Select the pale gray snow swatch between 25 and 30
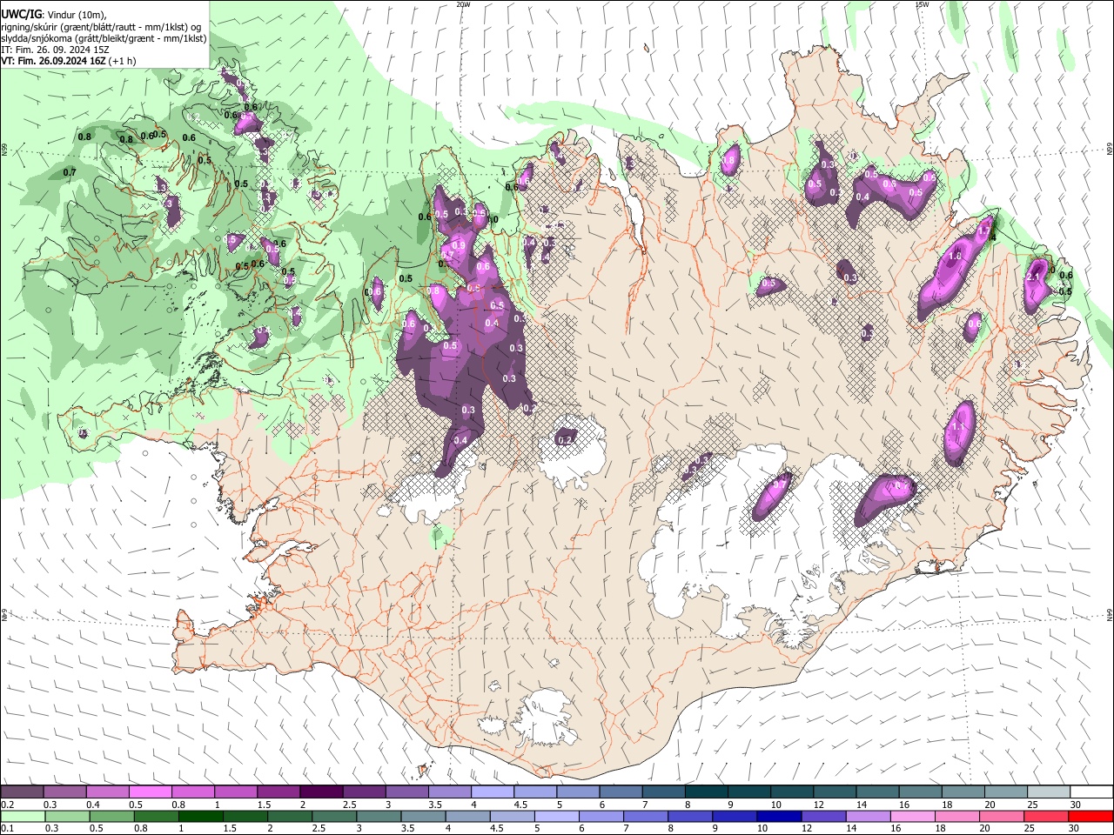Image resolution: width=1114 pixels, height=835 pixels. point(1049,792)
